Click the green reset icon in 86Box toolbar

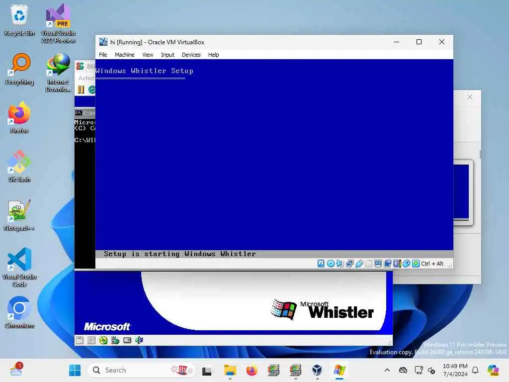click(92, 90)
